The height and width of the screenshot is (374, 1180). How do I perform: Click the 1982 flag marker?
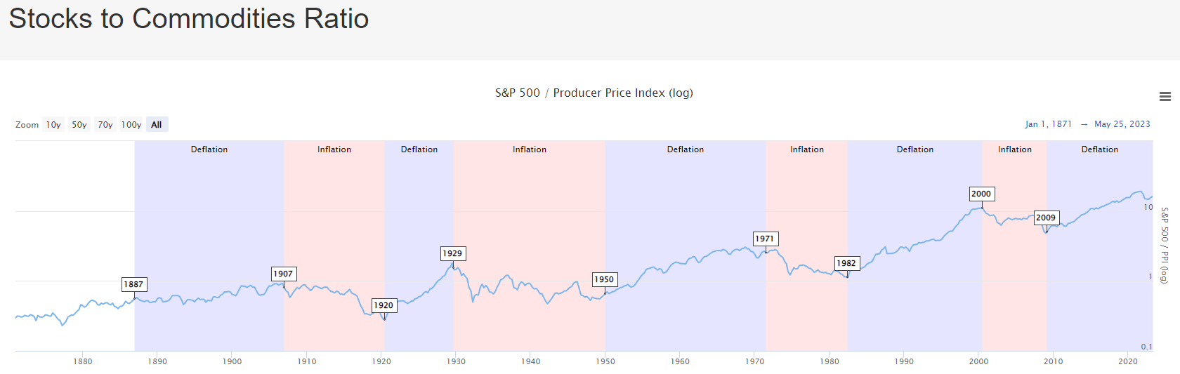point(846,263)
